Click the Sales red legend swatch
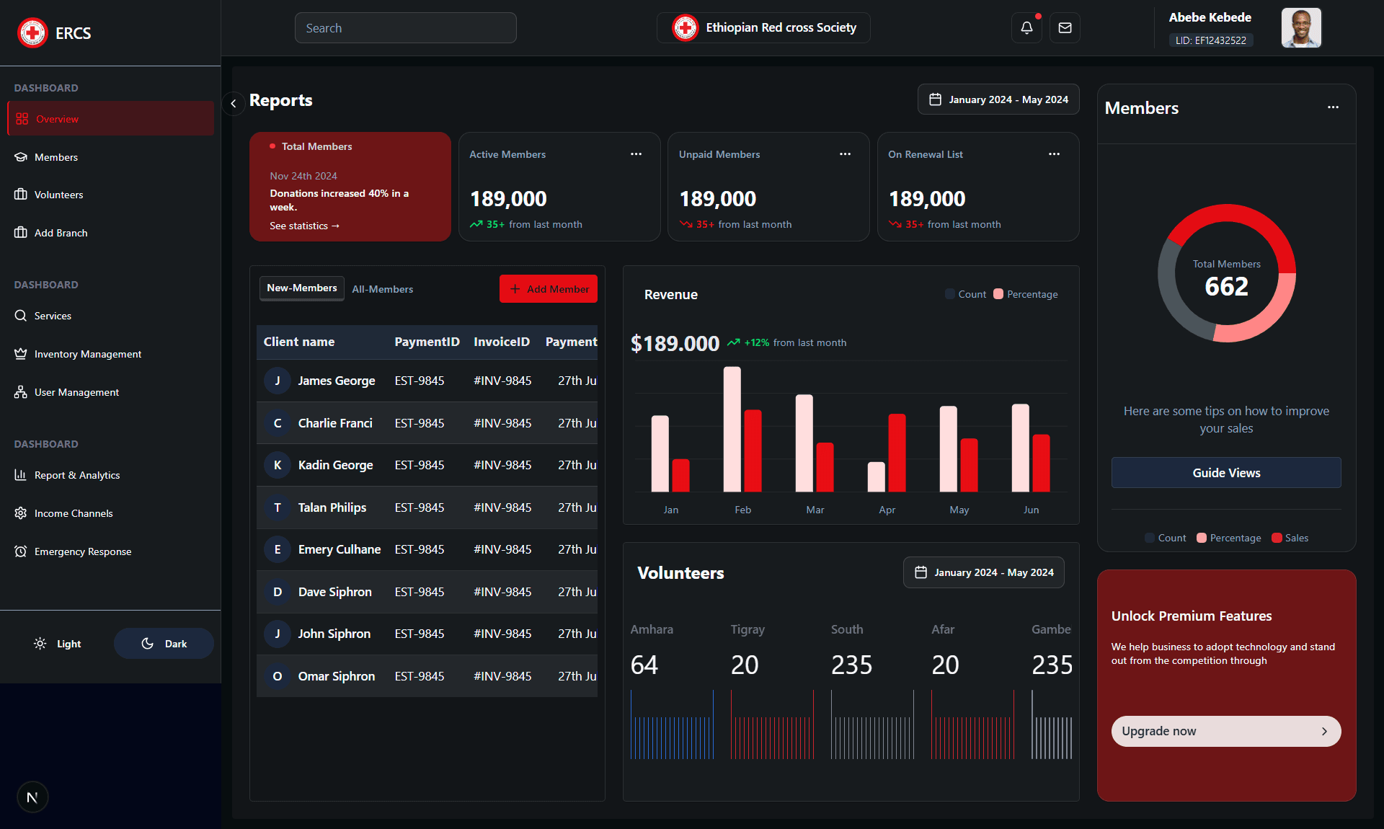1384x829 pixels. 1277,538
